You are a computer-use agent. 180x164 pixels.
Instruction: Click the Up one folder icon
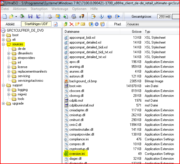[66, 24]
